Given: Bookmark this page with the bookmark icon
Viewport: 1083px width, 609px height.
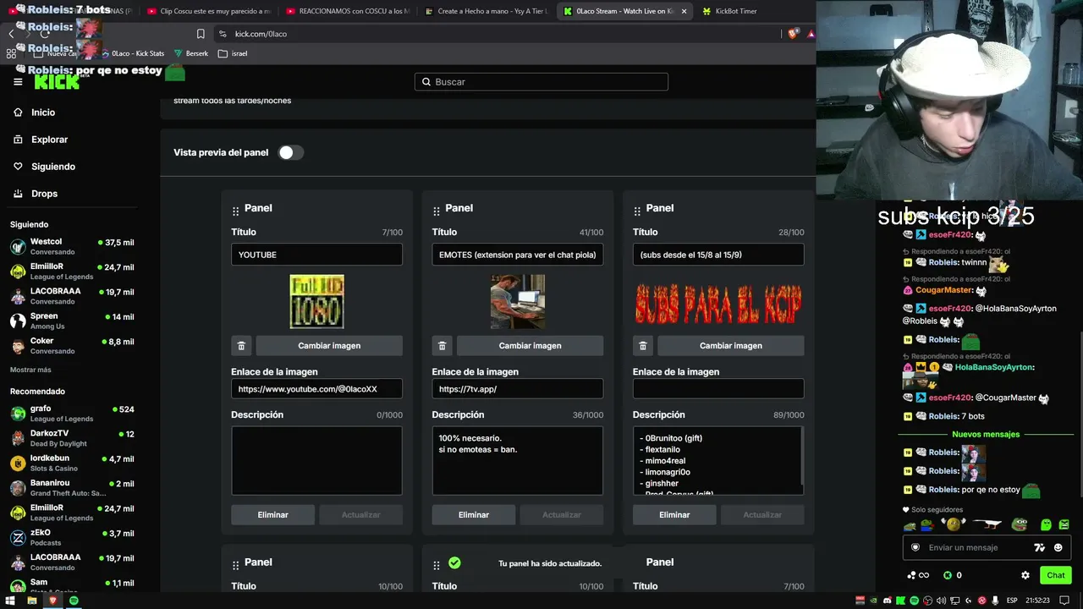Looking at the screenshot, I should pyautogui.click(x=201, y=34).
